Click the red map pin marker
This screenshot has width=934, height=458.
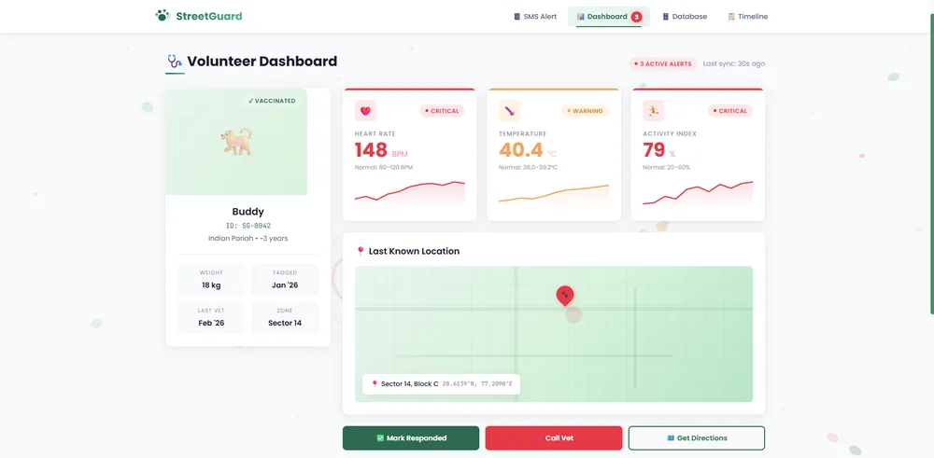565,296
